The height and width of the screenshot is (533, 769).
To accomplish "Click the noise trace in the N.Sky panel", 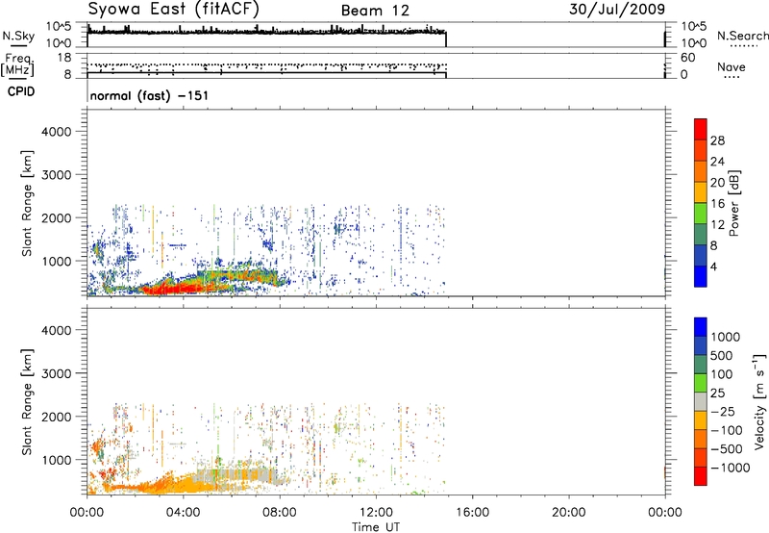I will pyautogui.click(x=266, y=32).
